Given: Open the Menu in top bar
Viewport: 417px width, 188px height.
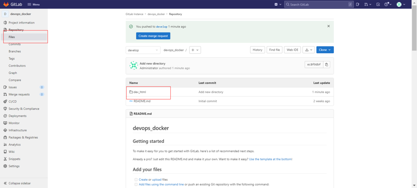Looking at the screenshot, I should tap(33, 5).
